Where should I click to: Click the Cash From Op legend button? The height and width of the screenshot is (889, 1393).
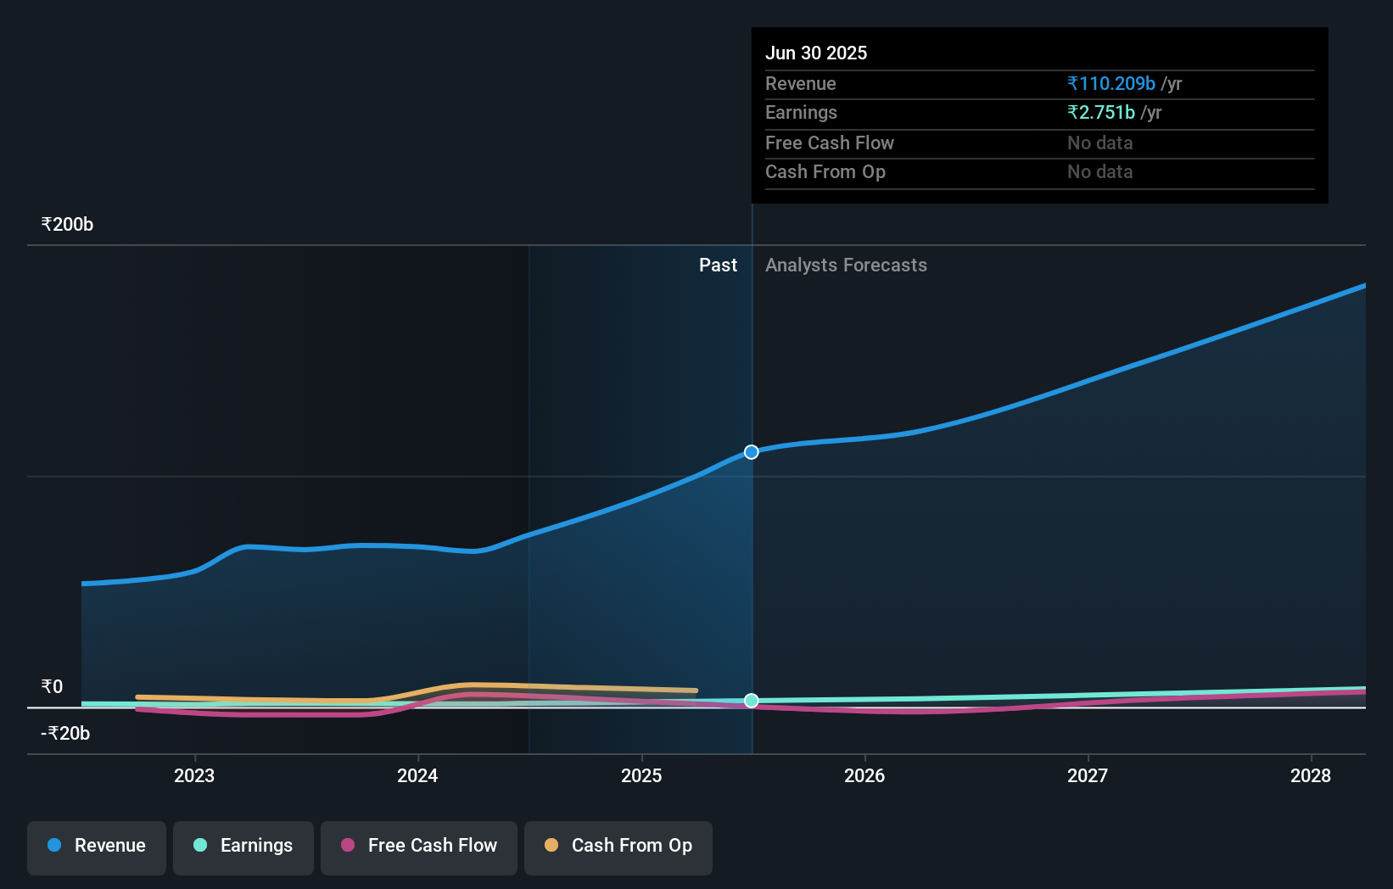point(618,847)
